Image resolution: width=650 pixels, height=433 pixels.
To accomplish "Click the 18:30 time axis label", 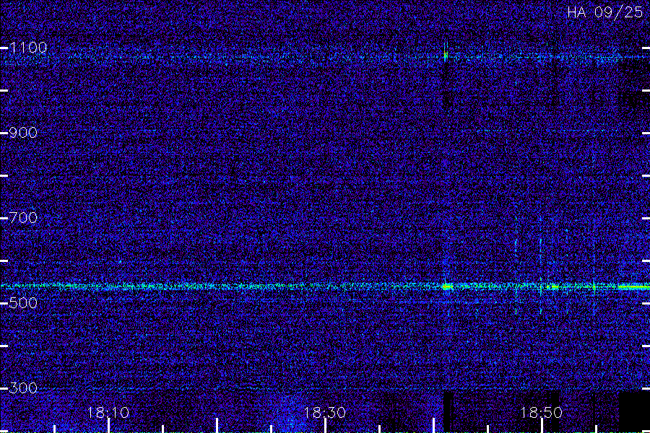I will [x=325, y=413].
